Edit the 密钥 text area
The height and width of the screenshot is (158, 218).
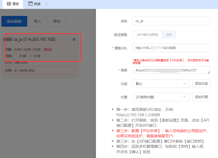coord(171,70)
